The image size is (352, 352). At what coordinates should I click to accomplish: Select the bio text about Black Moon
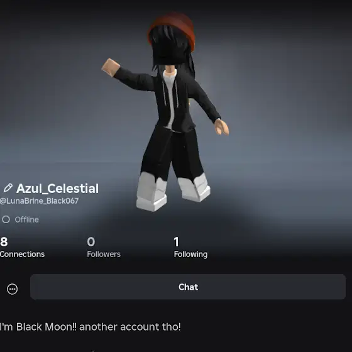pyautogui.click(x=91, y=327)
